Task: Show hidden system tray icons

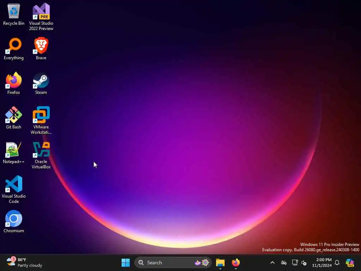Action: click(273, 263)
